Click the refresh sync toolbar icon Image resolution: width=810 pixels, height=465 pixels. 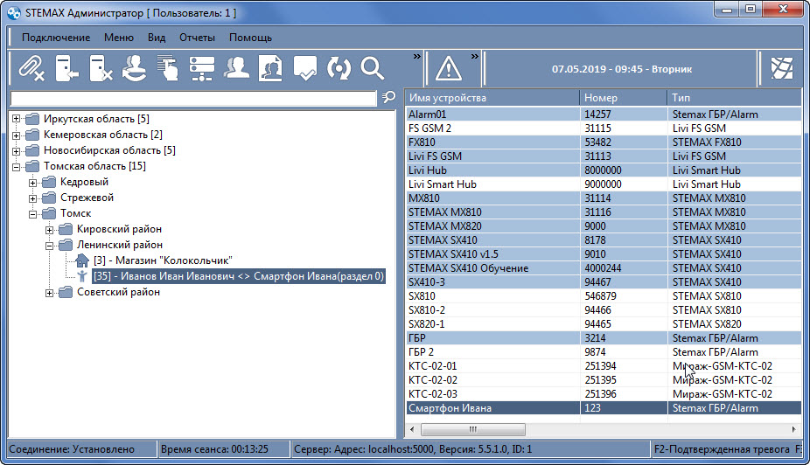339,68
